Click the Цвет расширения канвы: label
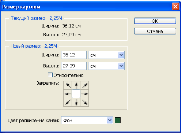 click(33, 121)
